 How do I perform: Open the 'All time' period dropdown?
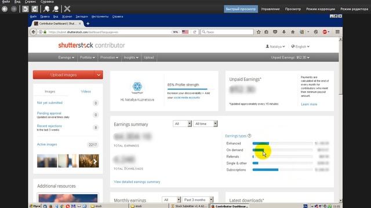pyautogui.click(x=205, y=124)
